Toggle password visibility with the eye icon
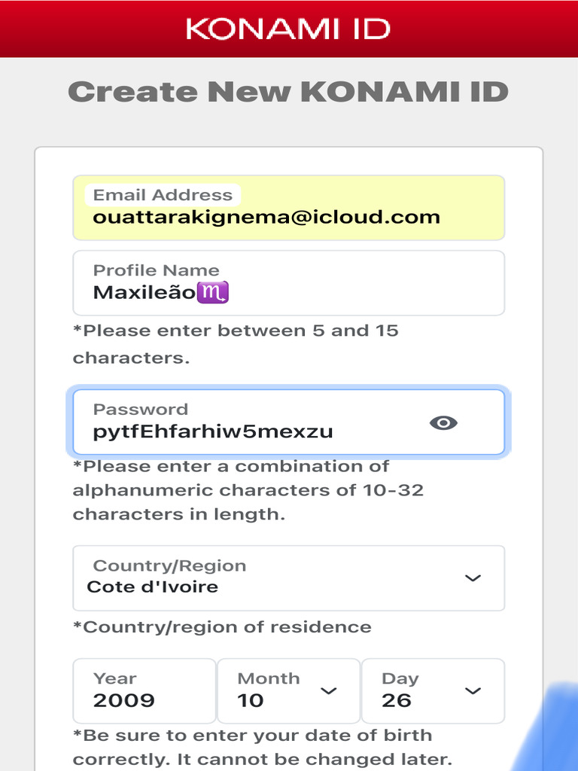Screen dimensions: 578x771 tap(443, 422)
